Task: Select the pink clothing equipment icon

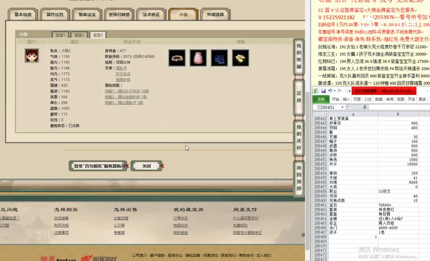Action: pos(198,58)
